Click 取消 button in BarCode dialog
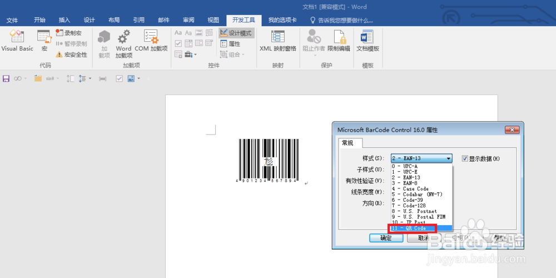The height and width of the screenshot is (278, 556). 423,238
